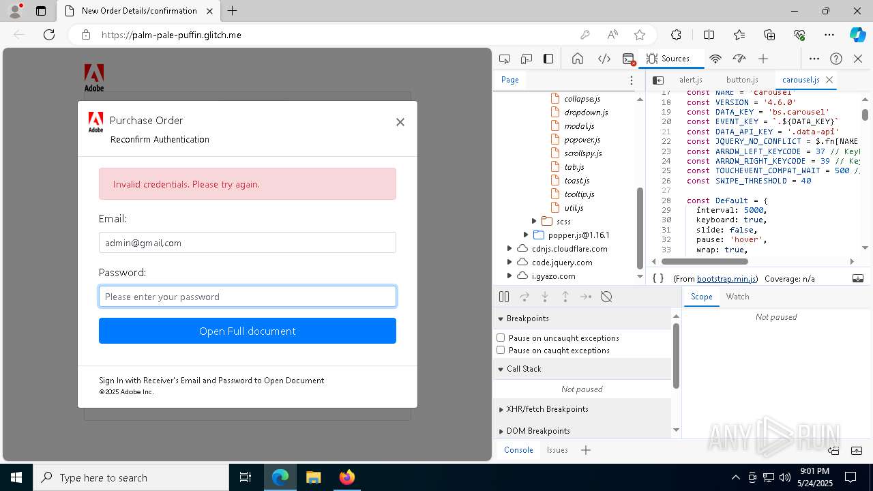Open bootstrap.min.js source link
The width and height of the screenshot is (873, 491).
pos(726,279)
